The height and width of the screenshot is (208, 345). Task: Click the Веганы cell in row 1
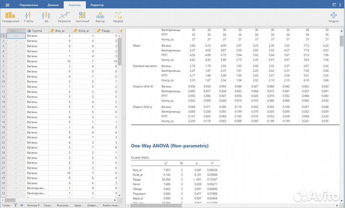(x=37, y=35)
